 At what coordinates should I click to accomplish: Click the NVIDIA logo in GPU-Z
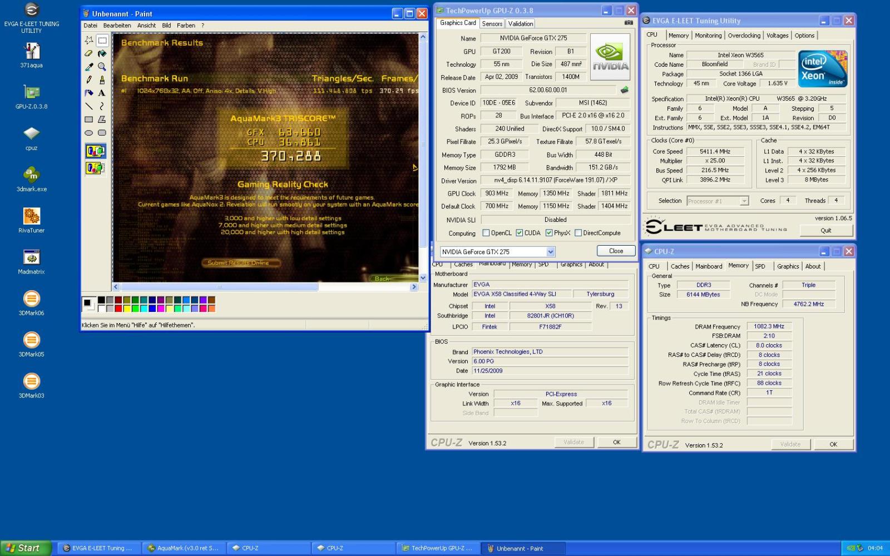coord(610,57)
